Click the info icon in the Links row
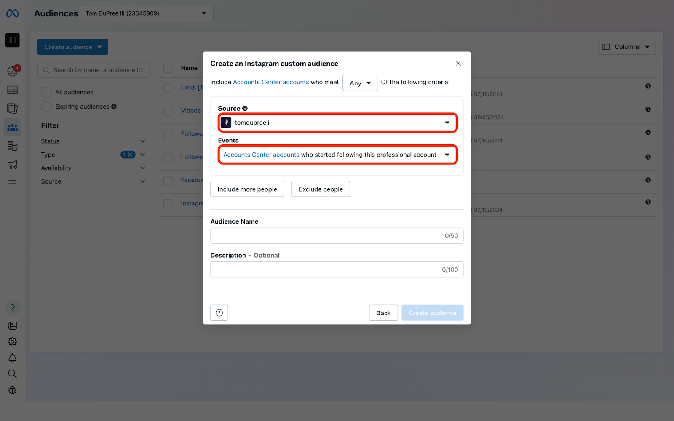The width and height of the screenshot is (674, 421). [648, 86]
